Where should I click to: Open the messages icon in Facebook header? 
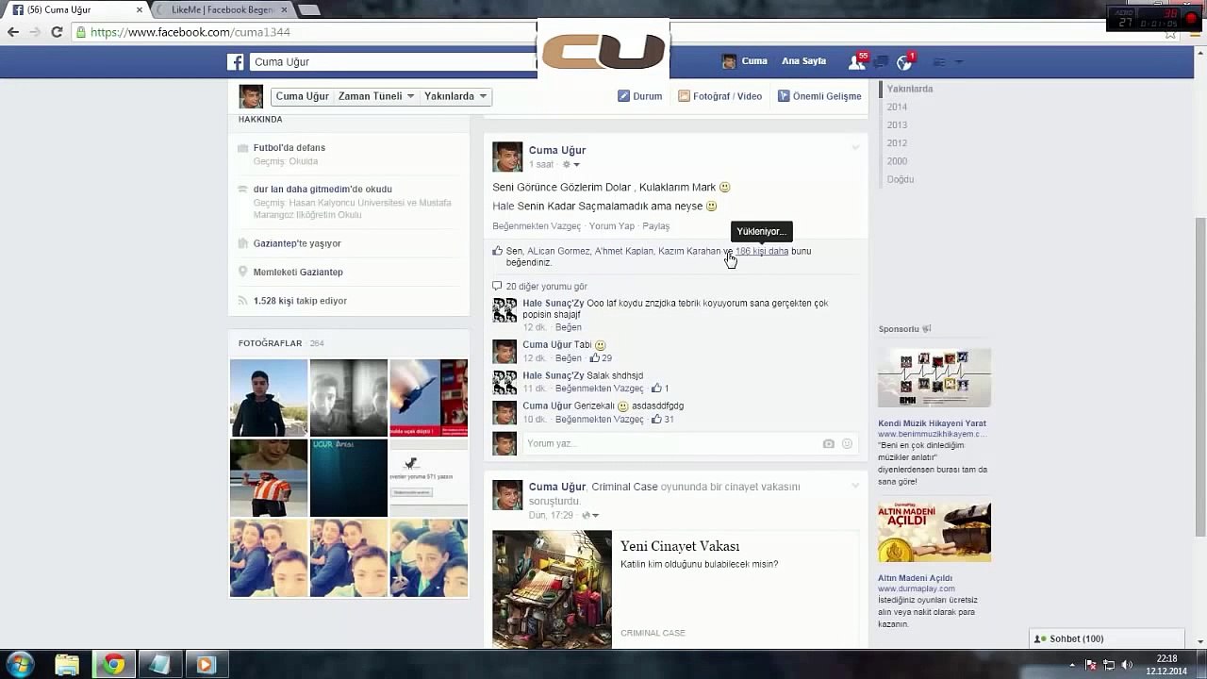(x=881, y=62)
